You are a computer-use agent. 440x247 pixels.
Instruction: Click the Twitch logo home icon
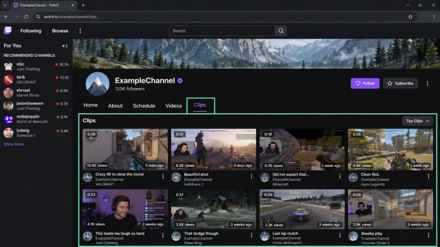[8, 30]
